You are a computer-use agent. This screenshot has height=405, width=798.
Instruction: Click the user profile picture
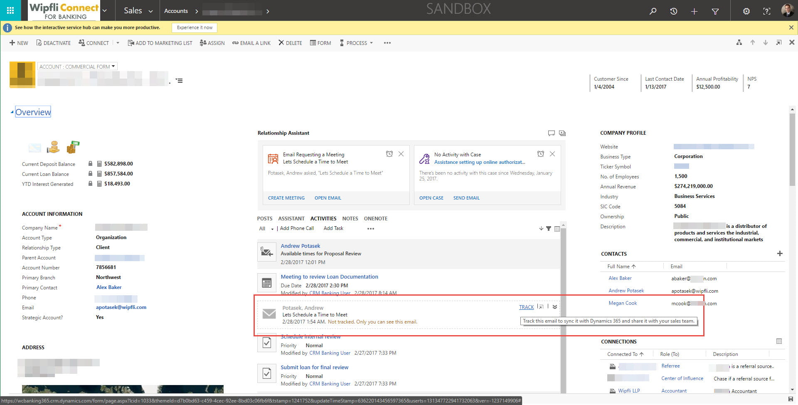coord(787,10)
